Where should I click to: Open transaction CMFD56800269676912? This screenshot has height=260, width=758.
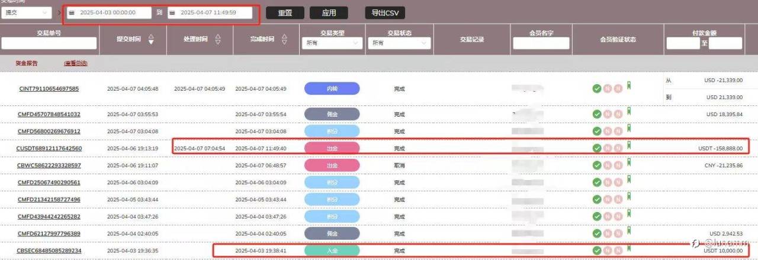coord(49,131)
